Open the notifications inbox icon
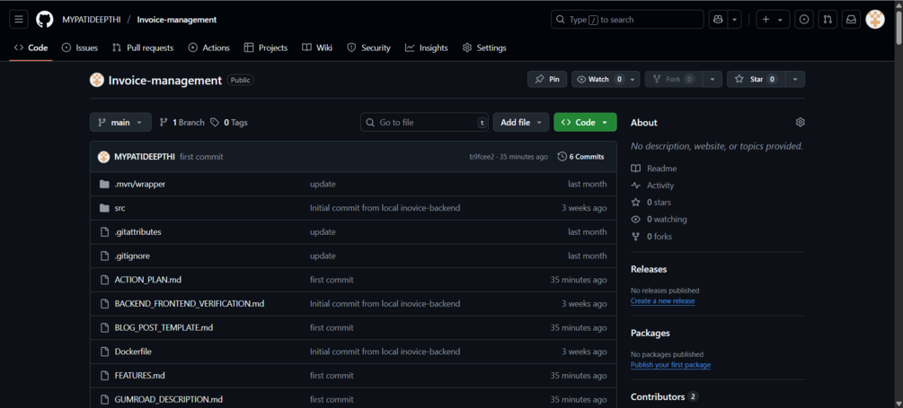 point(851,20)
